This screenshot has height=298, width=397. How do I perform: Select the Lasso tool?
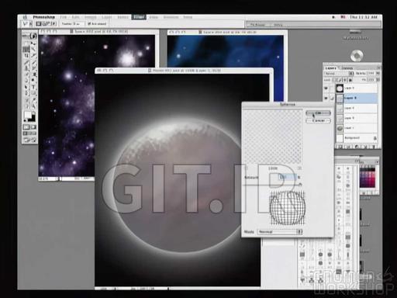point(26,49)
